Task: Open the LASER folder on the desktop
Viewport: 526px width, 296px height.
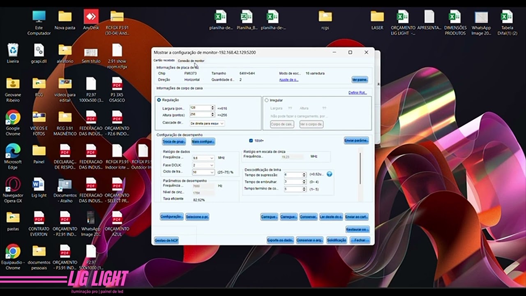Action: pyautogui.click(x=377, y=20)
